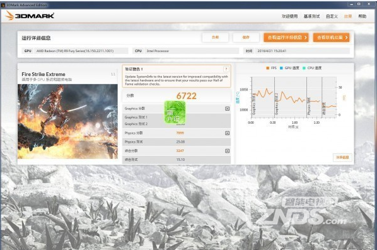Image resolution: width=377 pixels, height=250 pixels.
Task: Expand the Physics 分数 section
Action: point(227,133)
